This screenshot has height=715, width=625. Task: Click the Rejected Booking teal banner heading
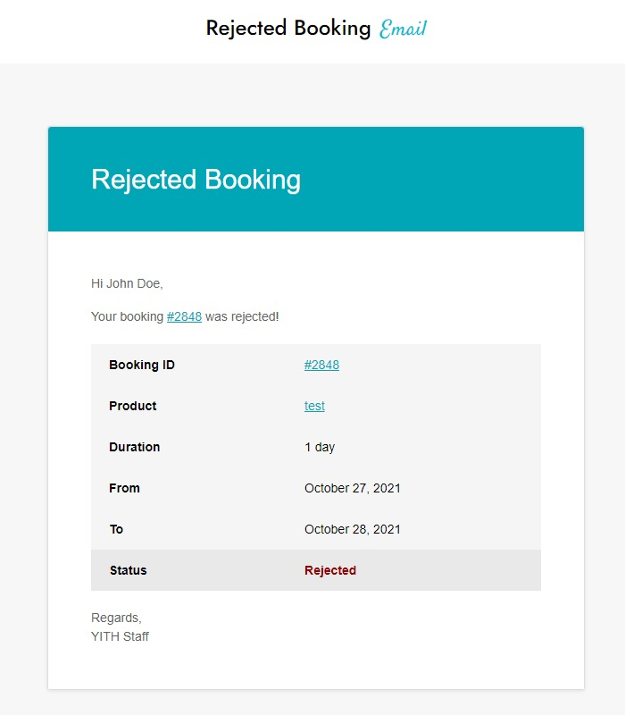pos(196,180)
